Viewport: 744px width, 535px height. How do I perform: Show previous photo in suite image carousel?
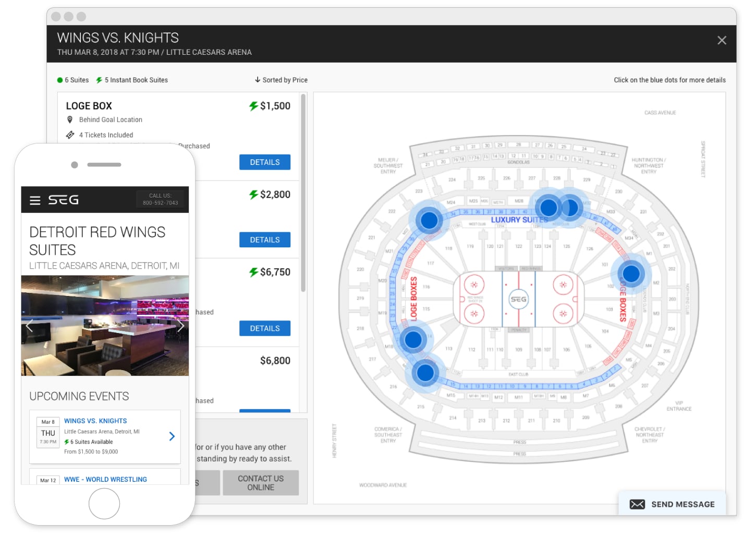pyautogui.click(x=29, y=326)
